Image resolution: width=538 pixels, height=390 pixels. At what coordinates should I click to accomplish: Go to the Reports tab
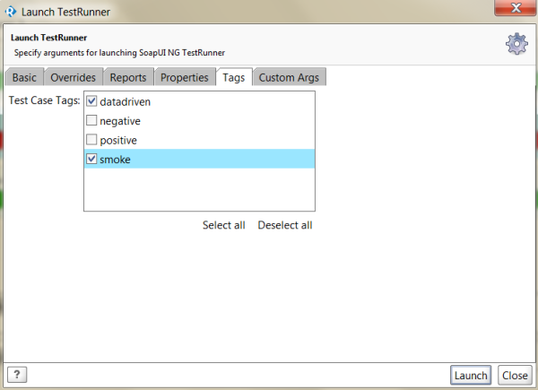(x=128, y=77)
